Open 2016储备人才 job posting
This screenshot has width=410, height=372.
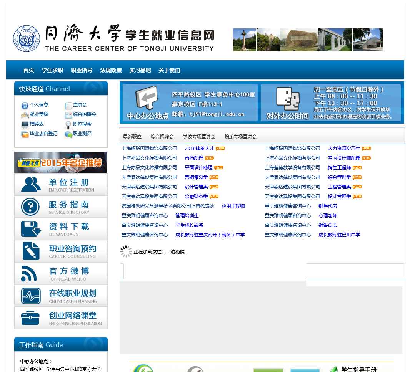199,149
